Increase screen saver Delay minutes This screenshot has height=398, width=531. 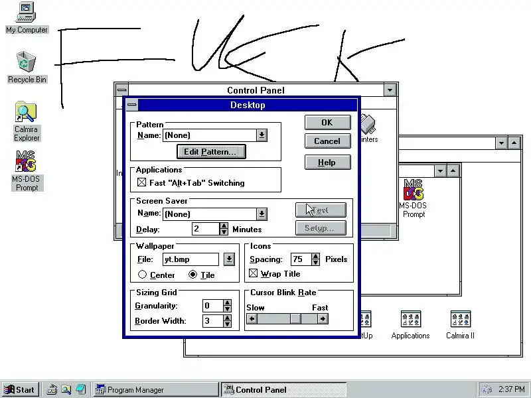(224, 226)
